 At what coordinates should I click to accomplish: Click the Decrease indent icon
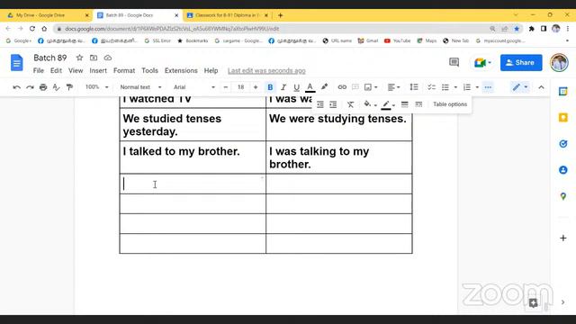[x=320, y=104]
